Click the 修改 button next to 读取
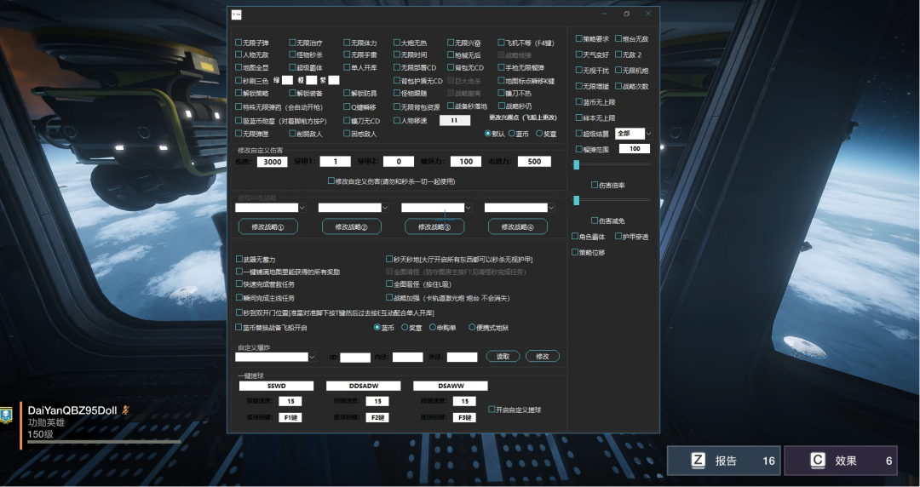 [543, 356]
